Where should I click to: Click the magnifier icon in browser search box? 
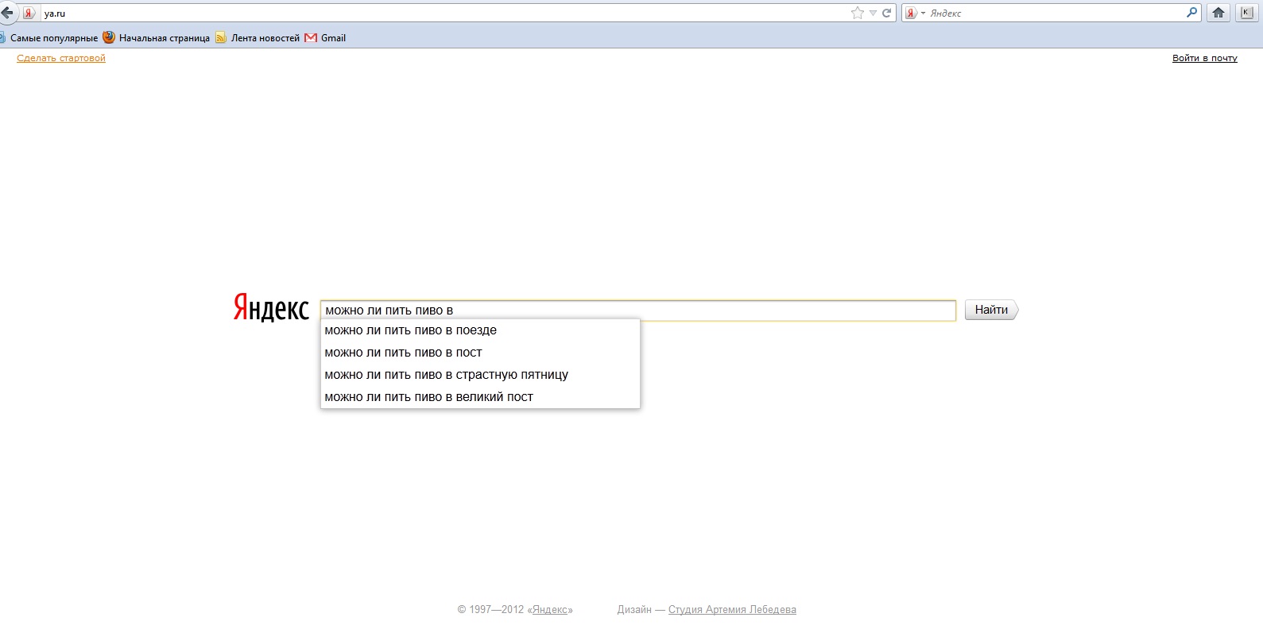click(x=1191, y=13)
